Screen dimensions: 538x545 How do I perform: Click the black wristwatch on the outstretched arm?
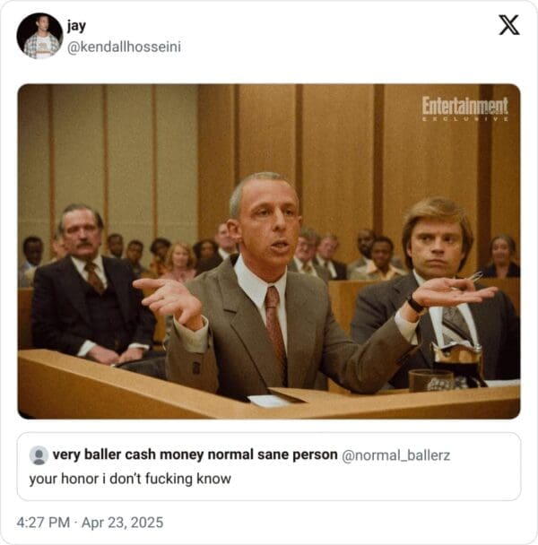(x=415, y=304)
